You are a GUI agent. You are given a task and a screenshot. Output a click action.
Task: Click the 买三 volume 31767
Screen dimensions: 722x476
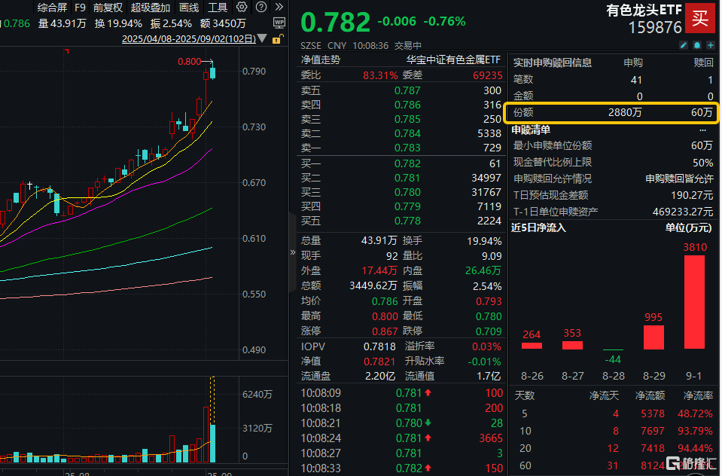click(x=486, y=192)
